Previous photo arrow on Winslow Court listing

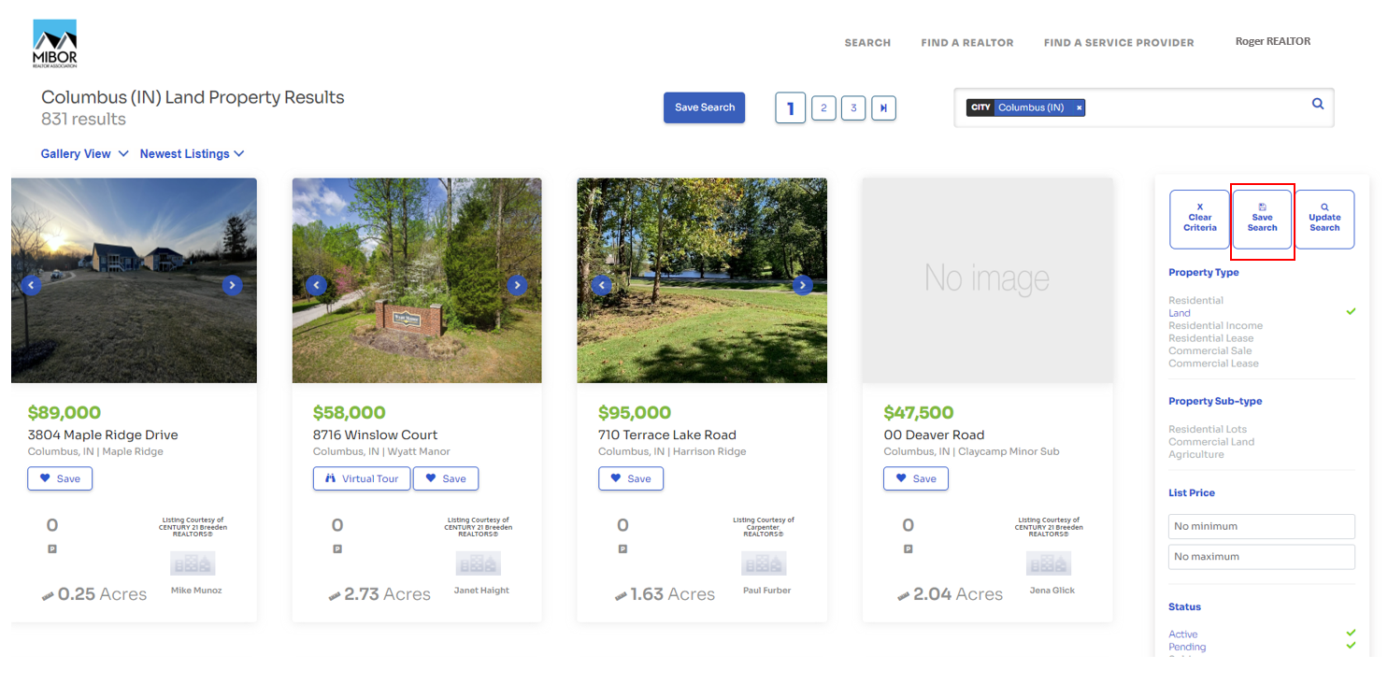tap(317, 285)
